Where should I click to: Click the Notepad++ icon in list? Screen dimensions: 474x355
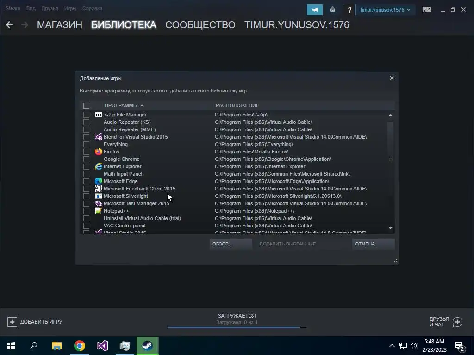tap(99, 211)
